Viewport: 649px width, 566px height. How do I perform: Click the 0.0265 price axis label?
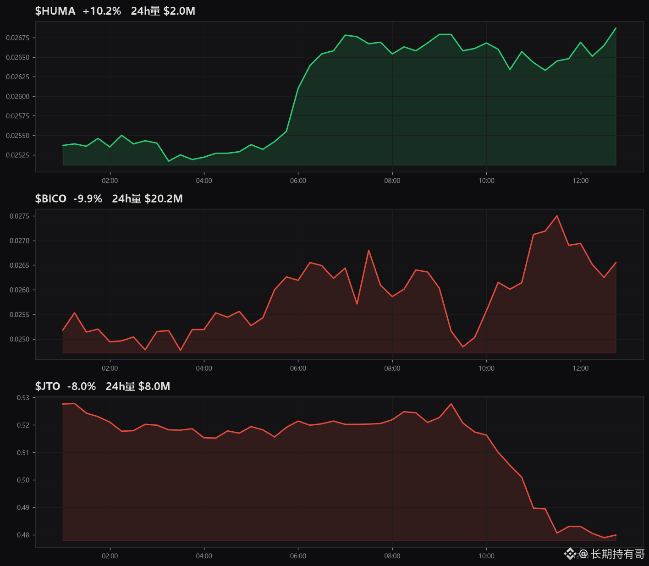(19, 266)
